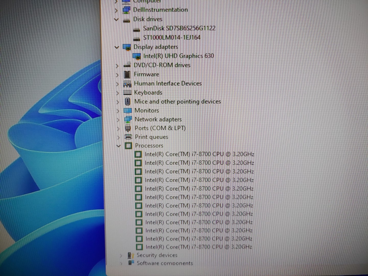Image resolution: width=368 pixels, height=276 pixels.
Task: Collapse the Display adapters node
Action: point(117,47)
